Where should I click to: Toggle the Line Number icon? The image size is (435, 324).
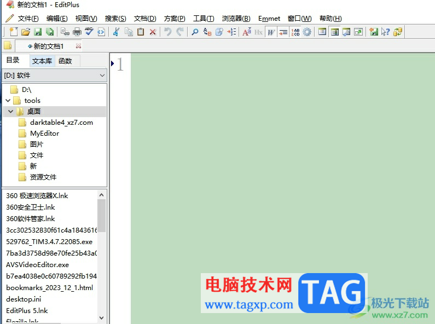coord(295,32)
